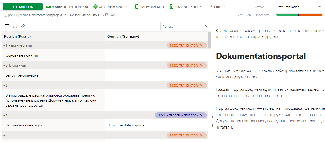This screenshot has width=325, height=142.
Task: Change segment #1 Needs Translation status
Action: pos(187,45)
